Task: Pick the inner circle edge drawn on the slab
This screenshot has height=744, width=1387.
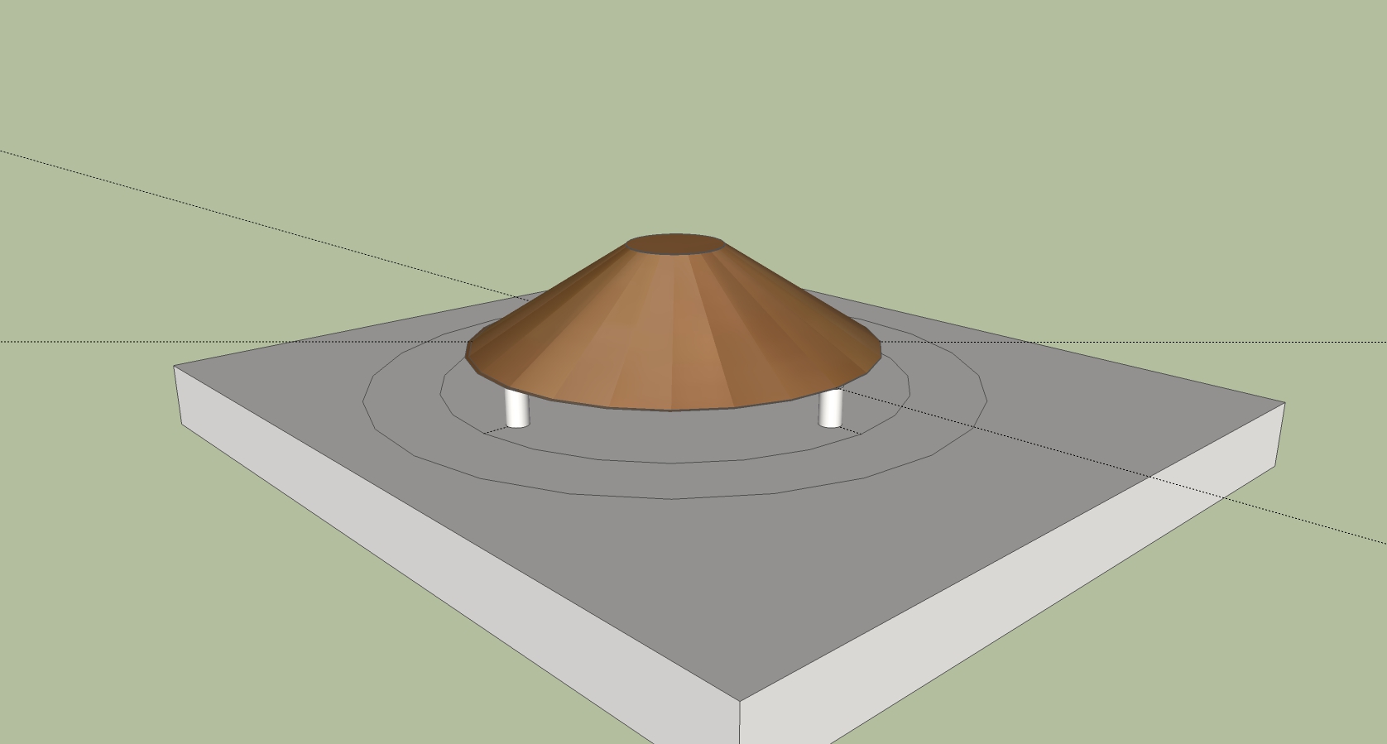Action: tap(673, 463)
